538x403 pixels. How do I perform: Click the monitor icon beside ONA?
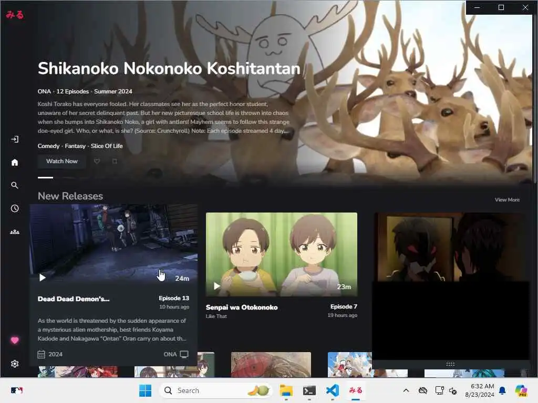pyautogui.click(x=184, y=354)
